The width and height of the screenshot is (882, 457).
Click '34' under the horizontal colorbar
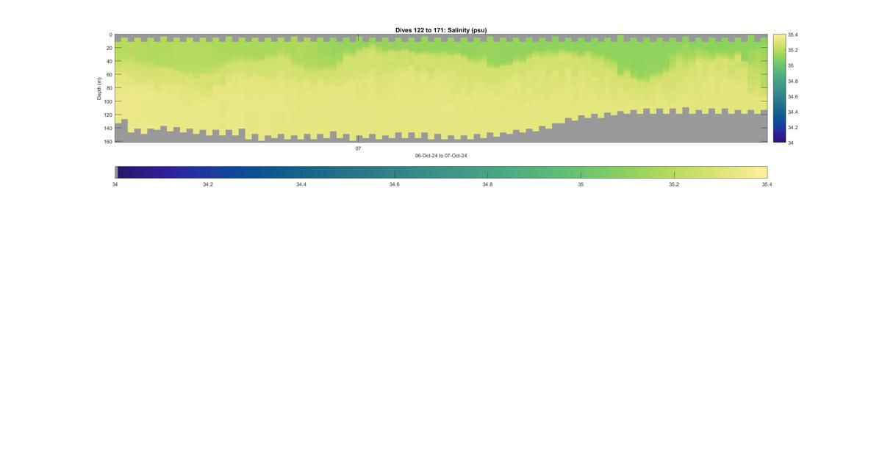[115, 184]
